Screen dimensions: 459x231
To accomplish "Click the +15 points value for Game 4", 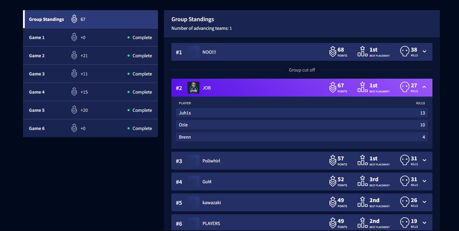I will [x=84, y=92].
